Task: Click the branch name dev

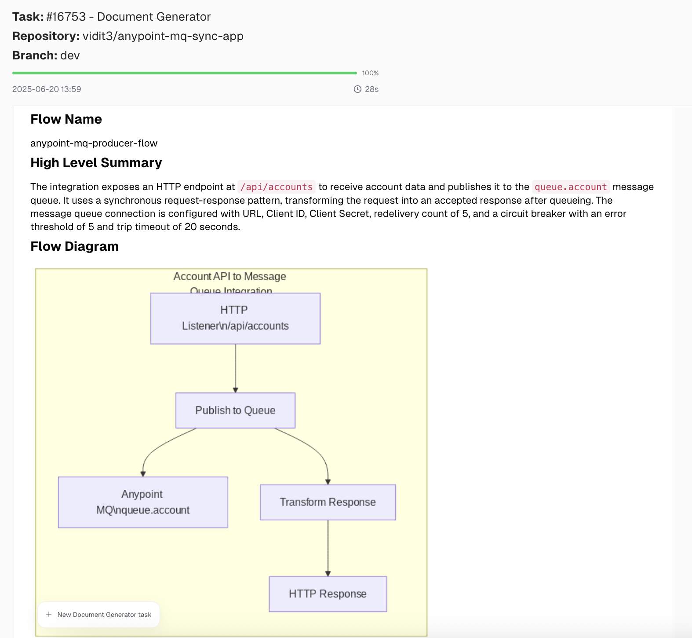Action: 70,55
